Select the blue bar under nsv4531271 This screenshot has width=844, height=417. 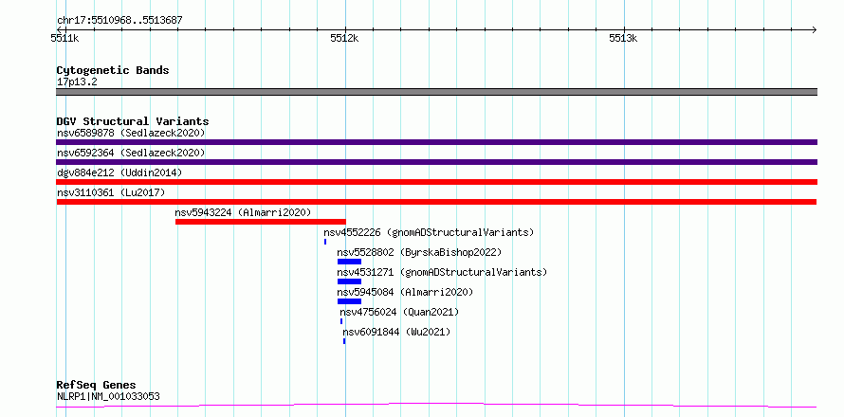pyautogui.click(x=349, y=281)
